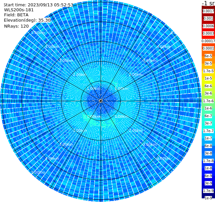Viewport: 215px width, 202px height.
Task: Click the lower-left 3.00km range label
Action: coord(66,144)
